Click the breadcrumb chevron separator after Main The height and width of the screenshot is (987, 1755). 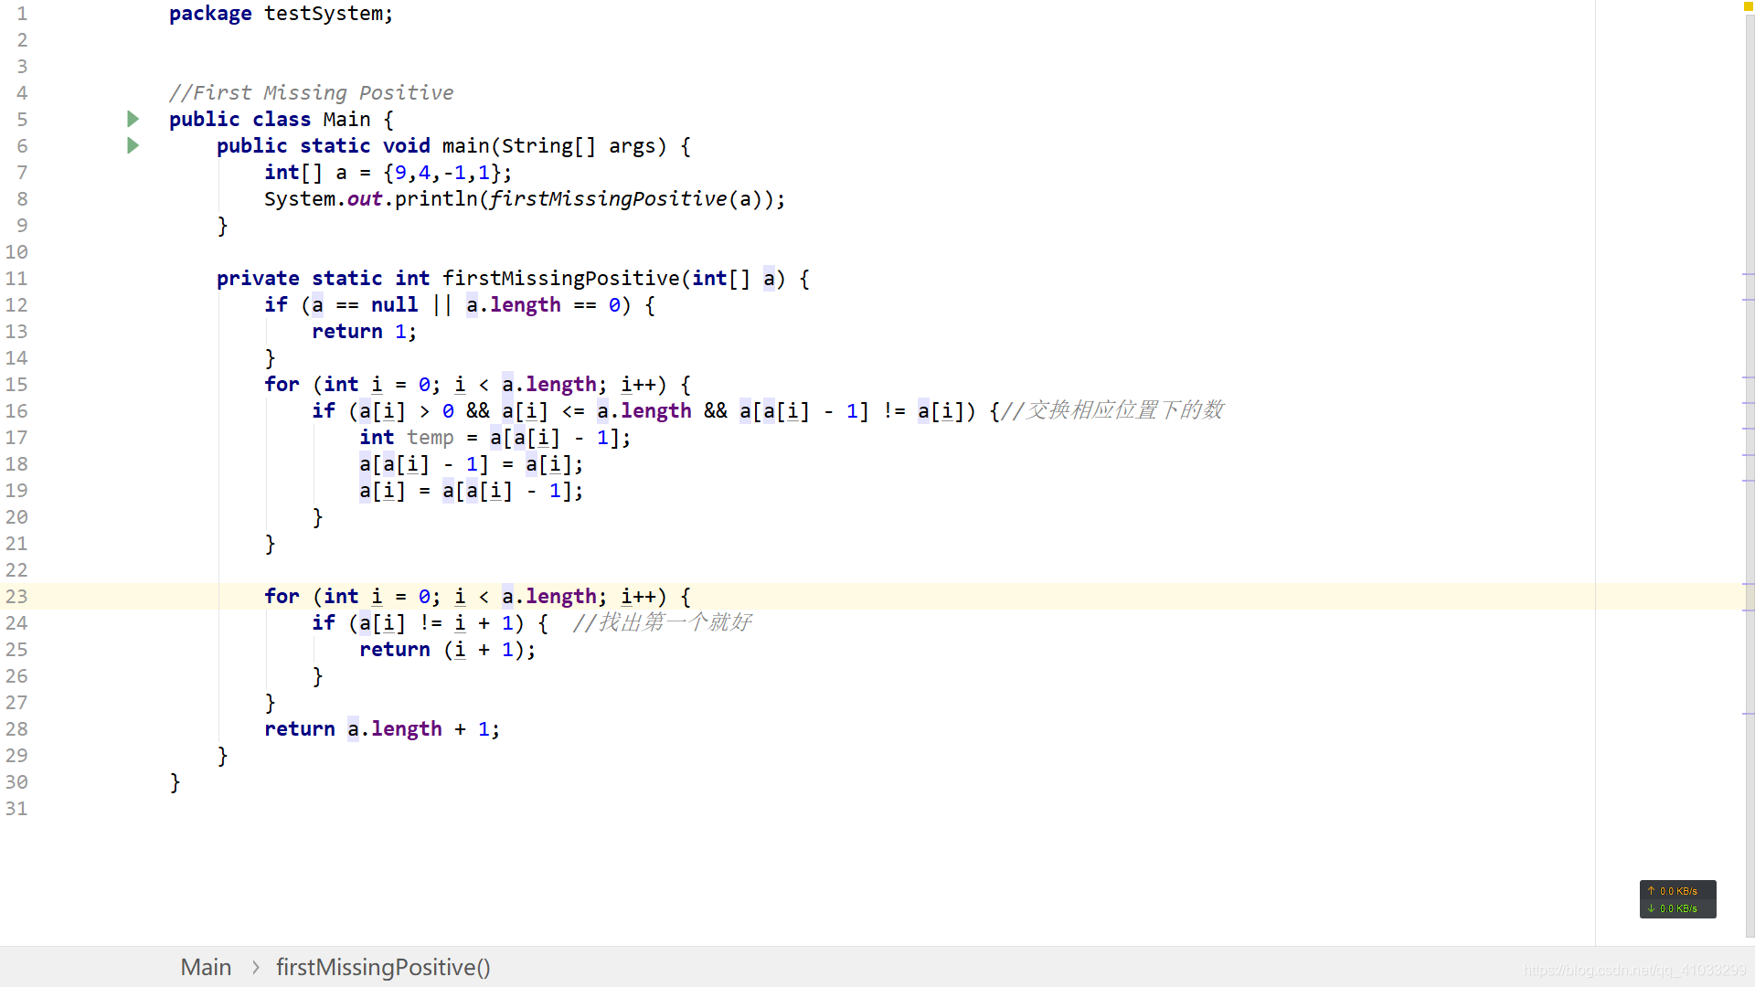(255, 967)
